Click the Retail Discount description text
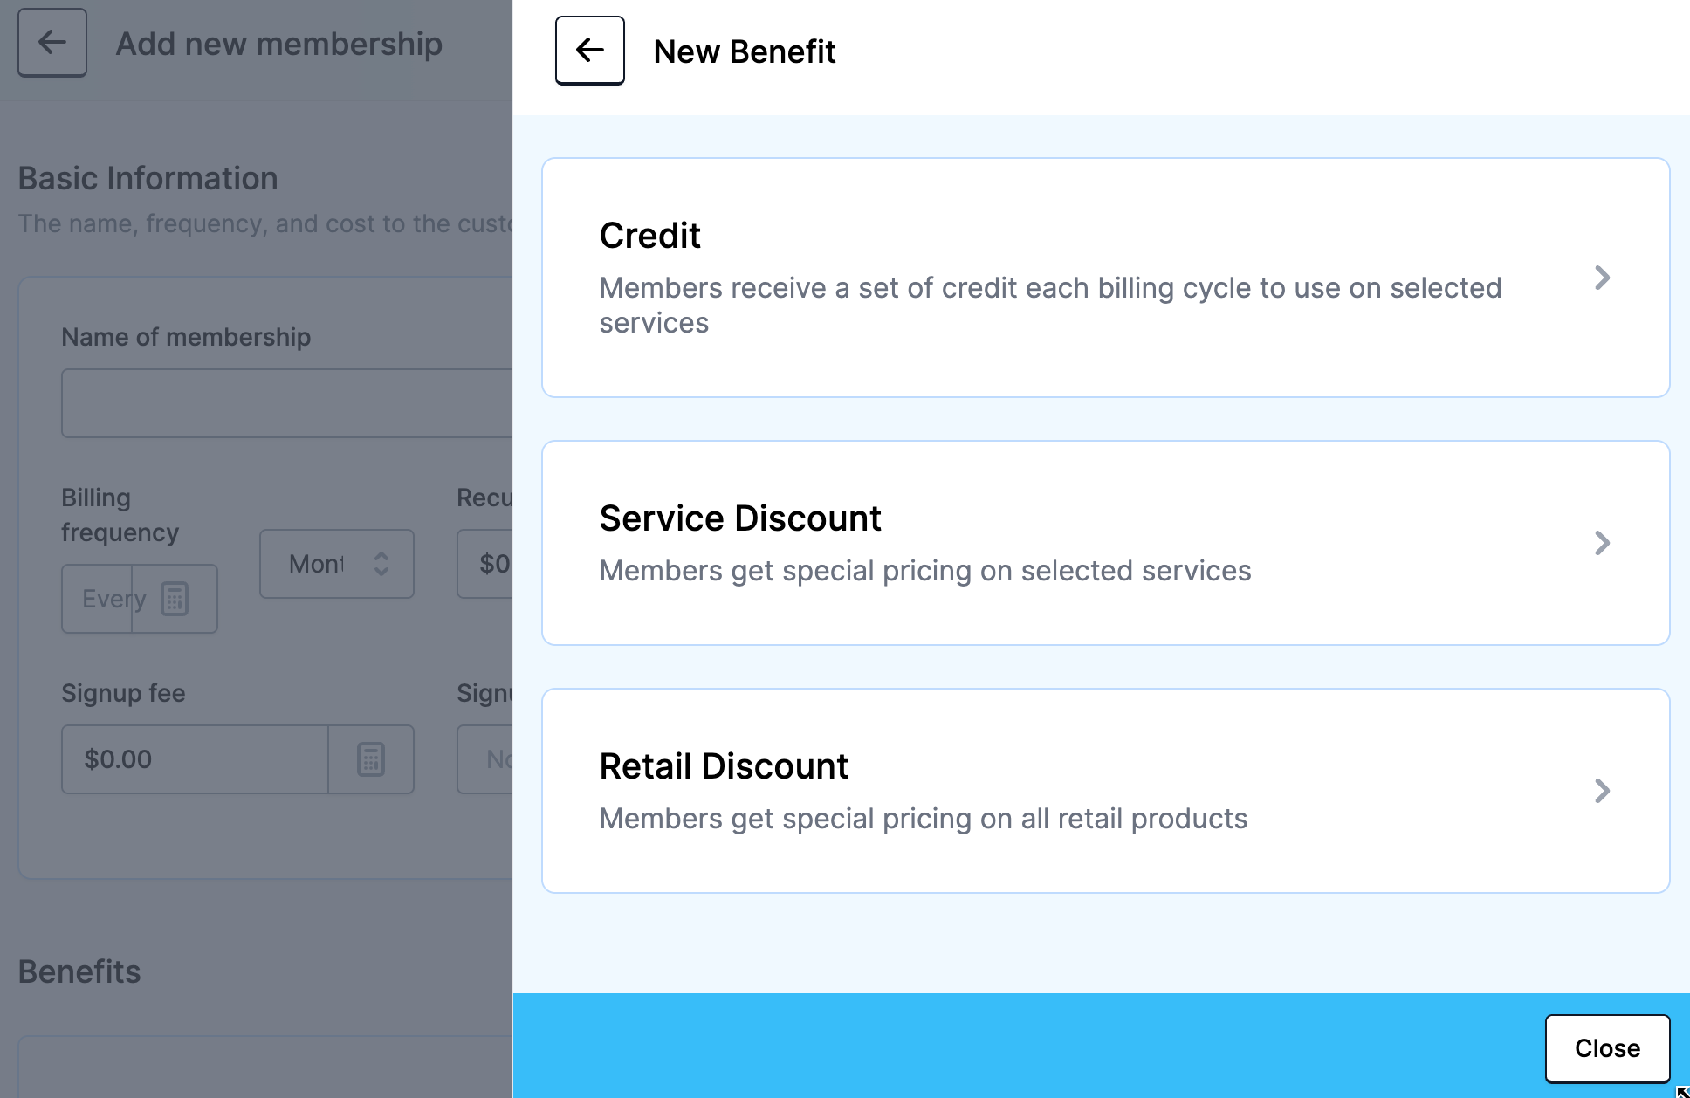Image resolution: width=1690 pixels, height=1098 pixels. point(923,819)
